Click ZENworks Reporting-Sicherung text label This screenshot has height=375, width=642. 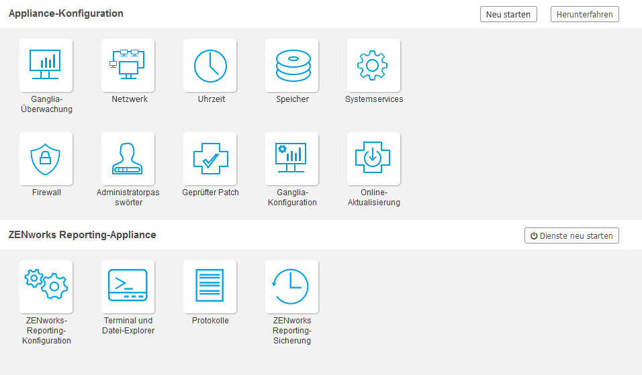point(292,331)
